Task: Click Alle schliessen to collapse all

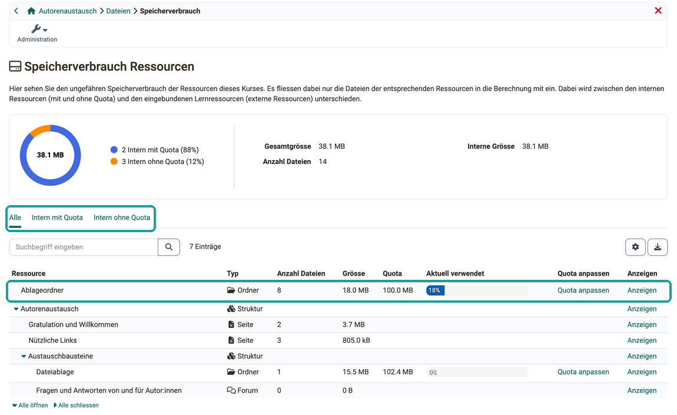Action: [76, 405]
